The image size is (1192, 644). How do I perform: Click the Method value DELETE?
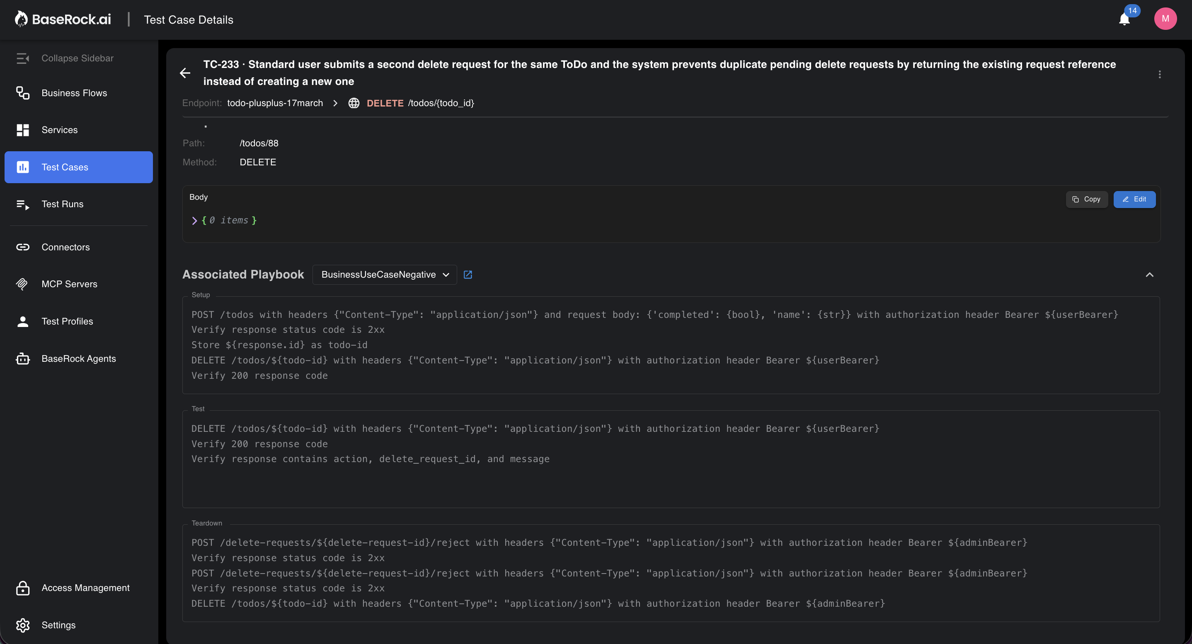click(x=258, y=162)
